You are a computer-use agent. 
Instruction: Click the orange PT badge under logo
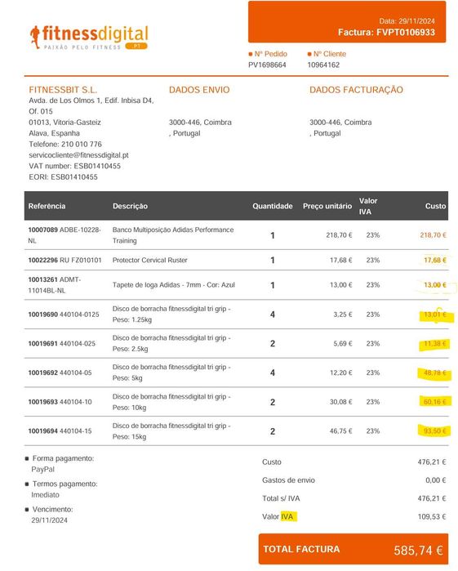(136, 47)
